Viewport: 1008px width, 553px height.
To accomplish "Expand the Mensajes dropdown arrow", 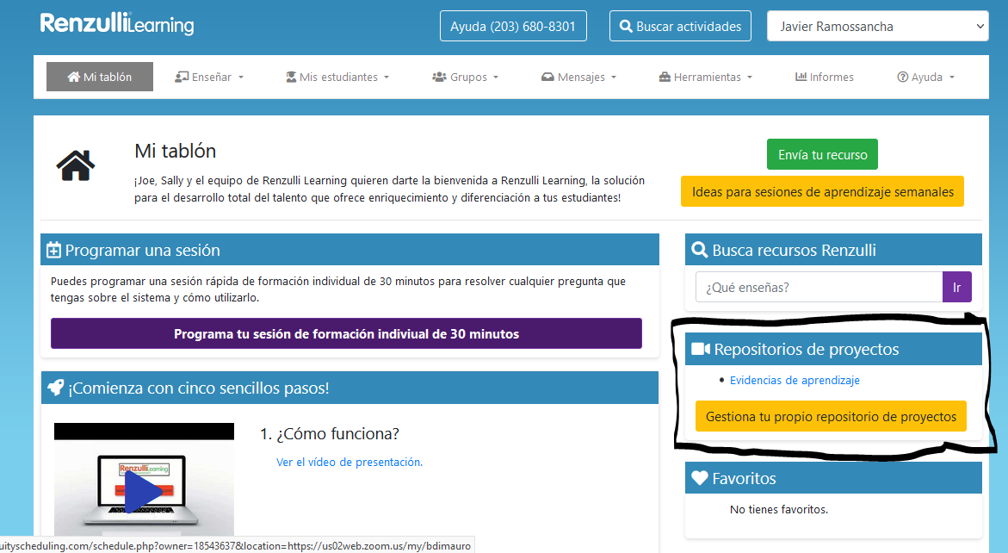I will pyautogui.click(x=613, y=78).
